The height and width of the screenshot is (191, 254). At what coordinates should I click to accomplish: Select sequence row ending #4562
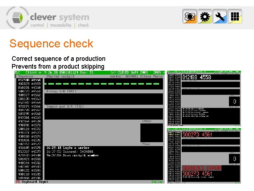[29, 95]
